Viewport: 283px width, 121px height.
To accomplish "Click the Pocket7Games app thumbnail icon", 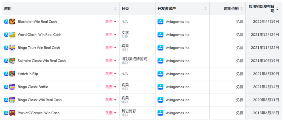I will 12,113.
